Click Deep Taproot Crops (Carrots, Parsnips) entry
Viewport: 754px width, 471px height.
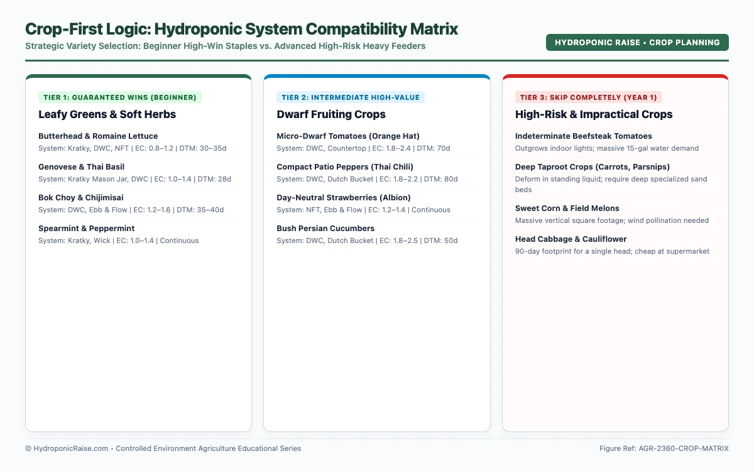(593, 167)
